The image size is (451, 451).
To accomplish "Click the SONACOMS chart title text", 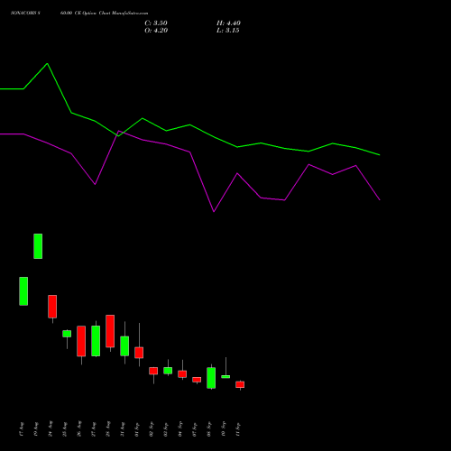I will click(79, 14).
